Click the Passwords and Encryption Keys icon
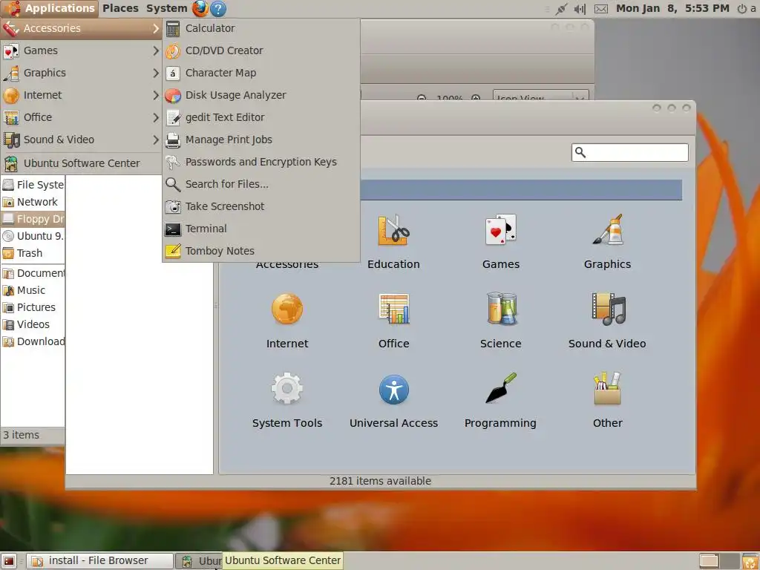Image resolution: width=760 pixels, height=570 pixels. tap(172, 162)
